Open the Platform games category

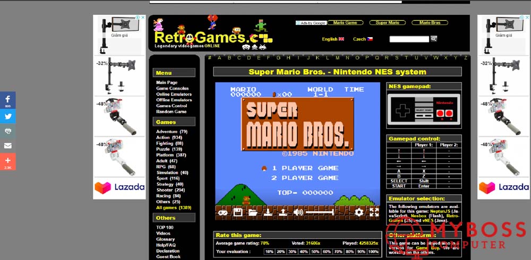165,155
